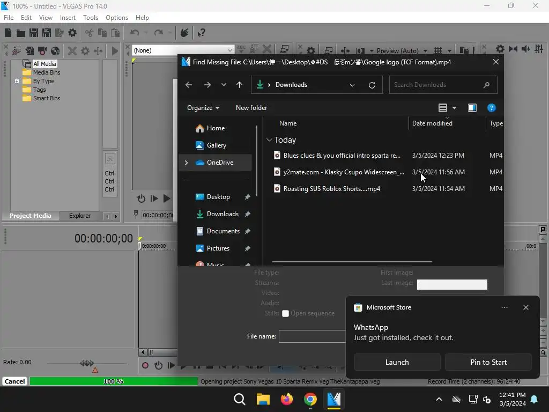The height and width of the screenshot is (412, 549).
Task: Dismiss the Microsoft Store notification
Action: click(525, 307)
